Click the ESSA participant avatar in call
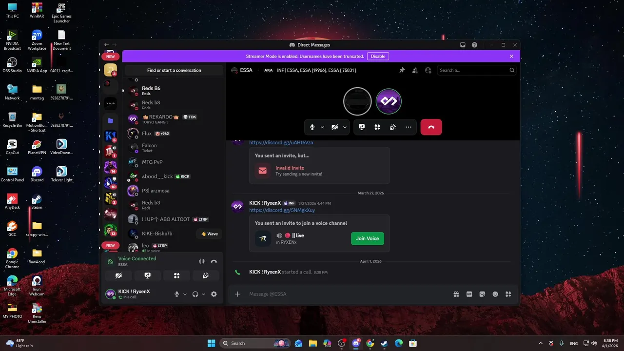Screen dimensions: 624x351 [357, 101]
